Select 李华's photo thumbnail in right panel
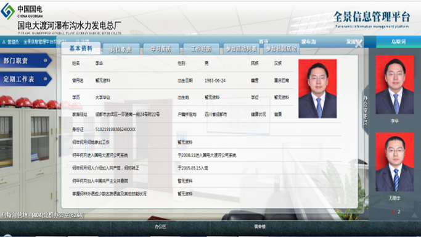The image size is (421, 237). pyautogui.click(x=394, y=85)
